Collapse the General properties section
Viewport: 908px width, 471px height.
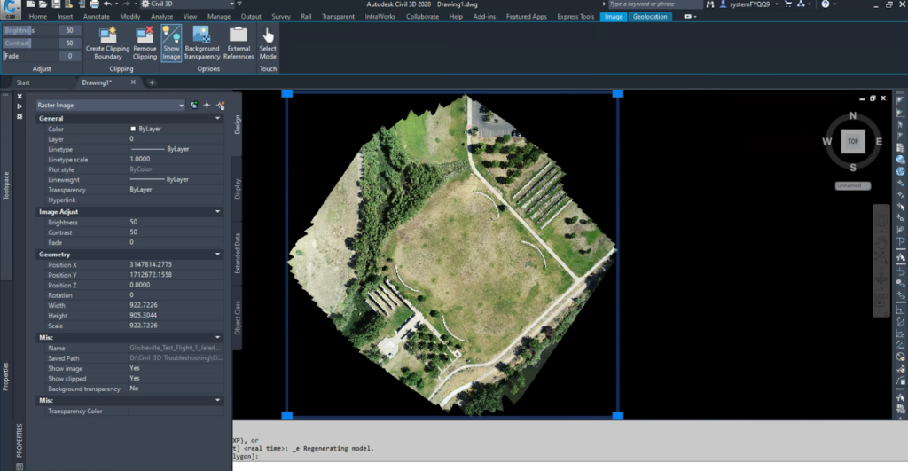(x=218, y=118)
